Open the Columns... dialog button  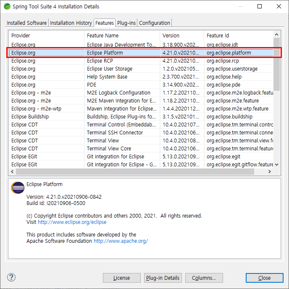click(204, 278)
